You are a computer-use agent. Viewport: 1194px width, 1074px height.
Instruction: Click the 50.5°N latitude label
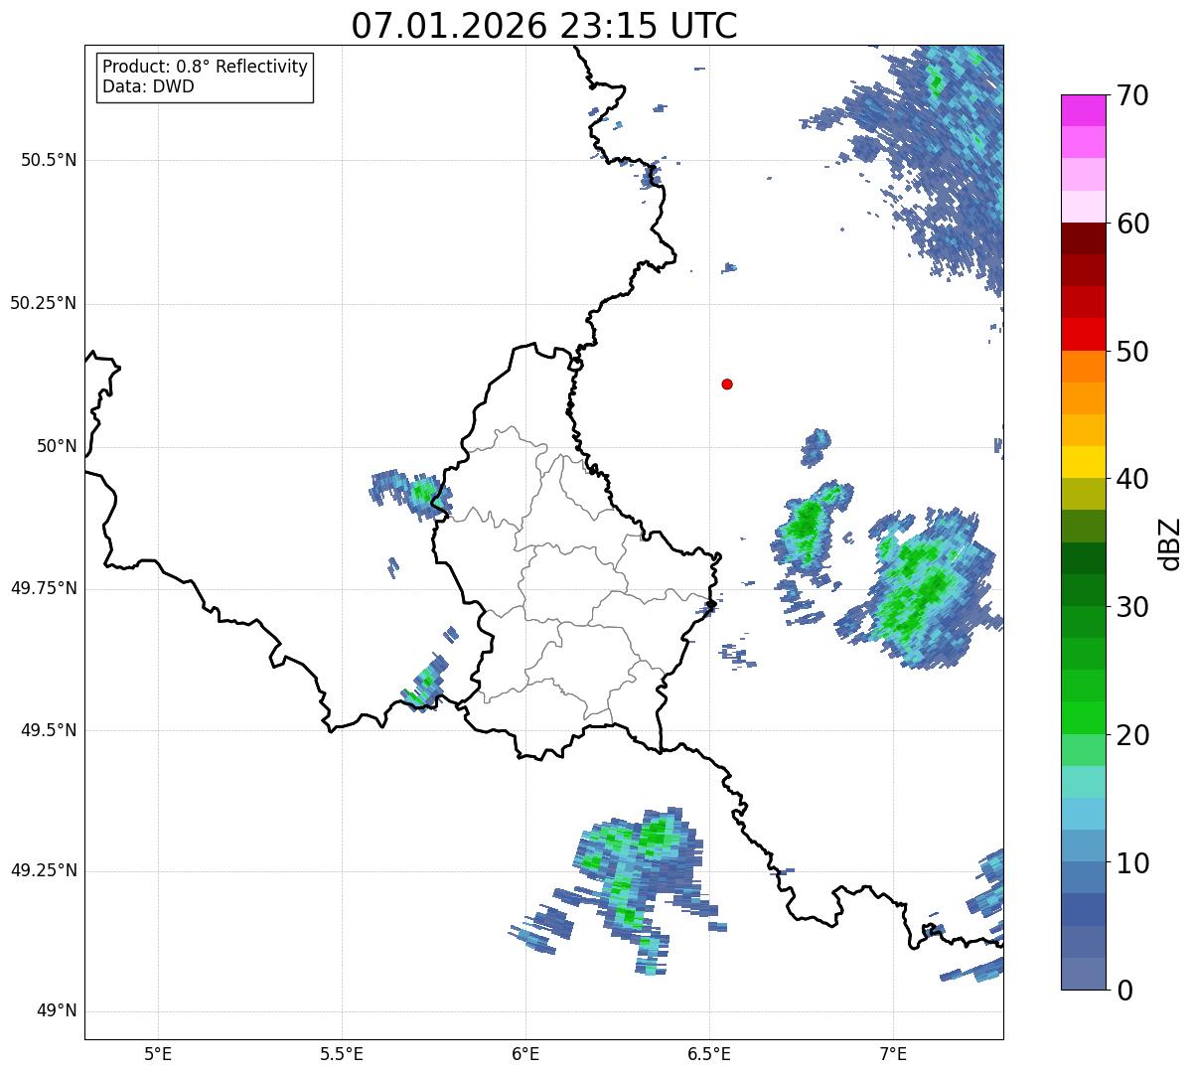point(49,160)
